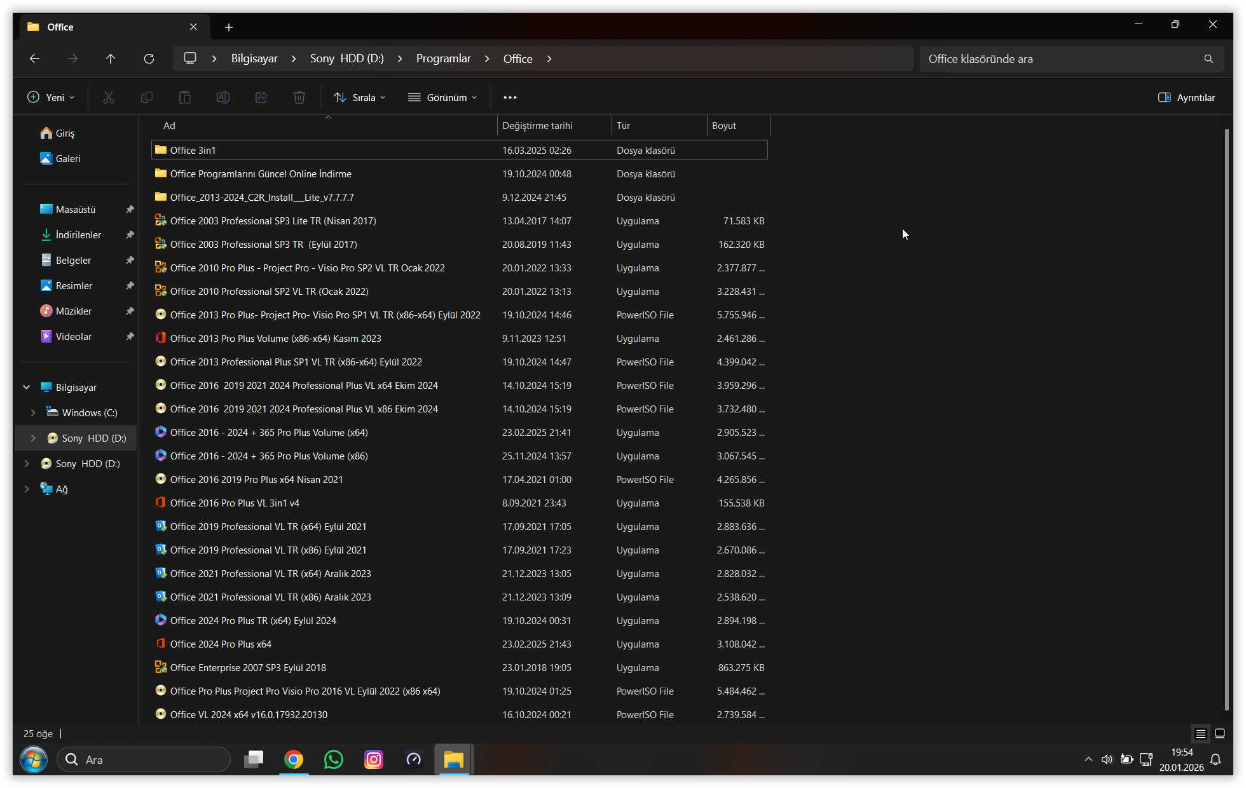Sort by the Ad column header

click(324, 126)
